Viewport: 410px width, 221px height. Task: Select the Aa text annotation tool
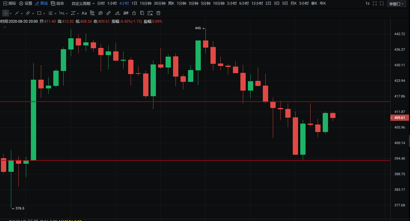click(x=84, y=13)
